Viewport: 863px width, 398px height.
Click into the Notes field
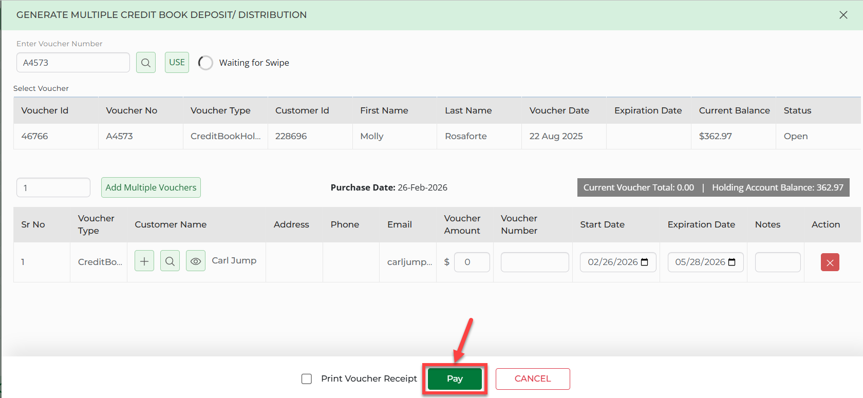coord(777,262)
